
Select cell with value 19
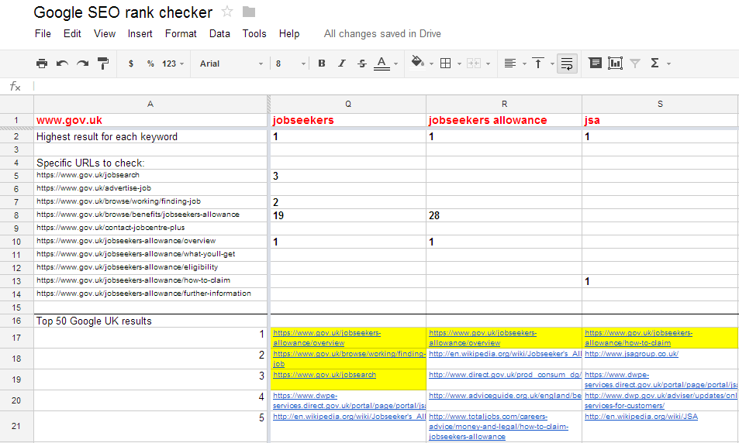click(348, 215)
